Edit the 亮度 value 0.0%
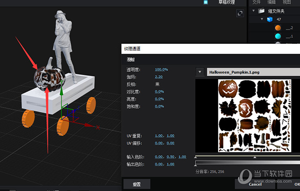 tap(159, 99)
